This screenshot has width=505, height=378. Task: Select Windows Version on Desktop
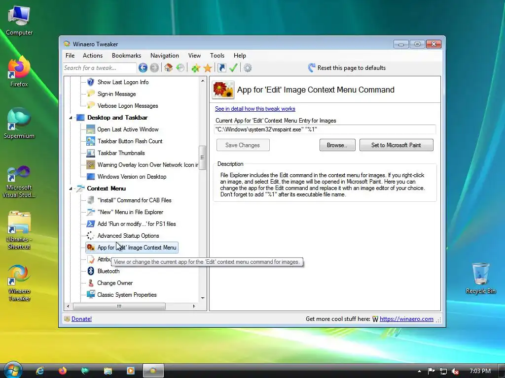[x=132, y=177]
